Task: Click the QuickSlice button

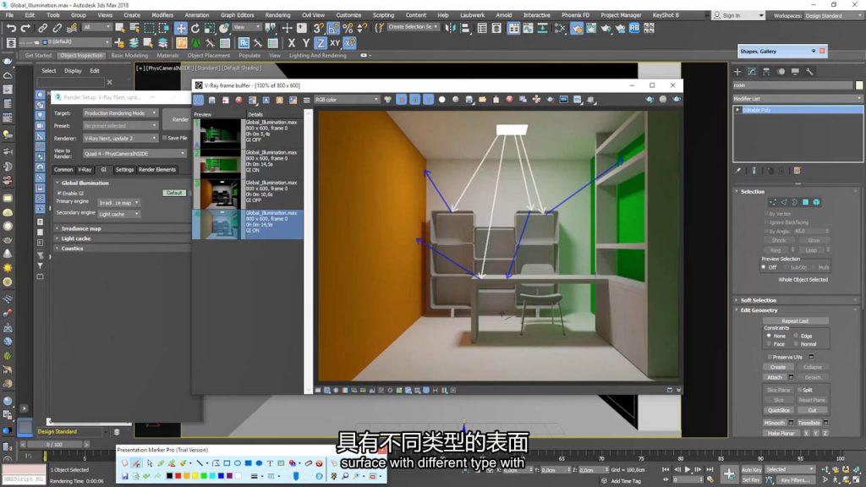Action: (778, 410)
